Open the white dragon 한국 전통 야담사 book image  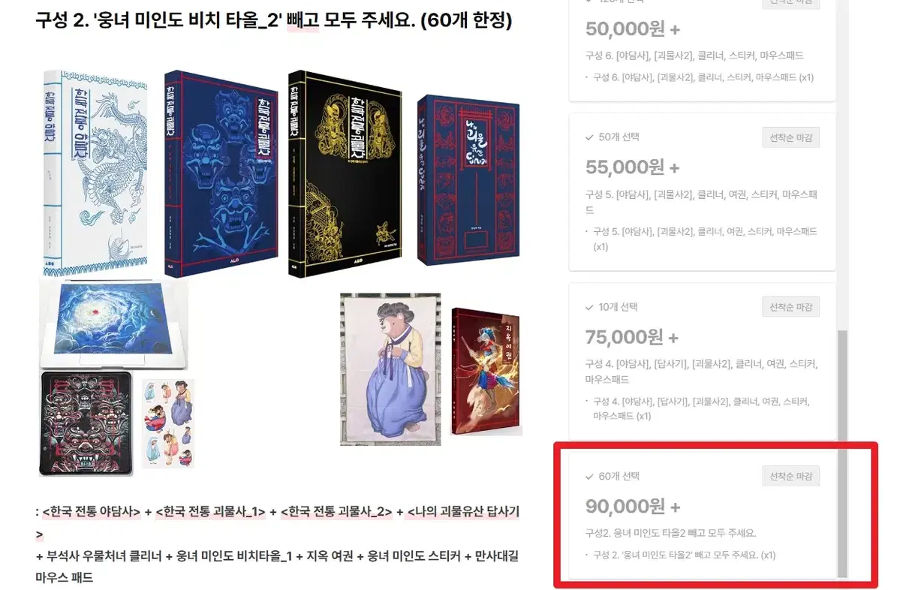[x=95, y=172]
